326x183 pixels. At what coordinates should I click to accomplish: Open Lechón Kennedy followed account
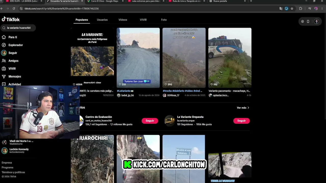tap(16, 150)
